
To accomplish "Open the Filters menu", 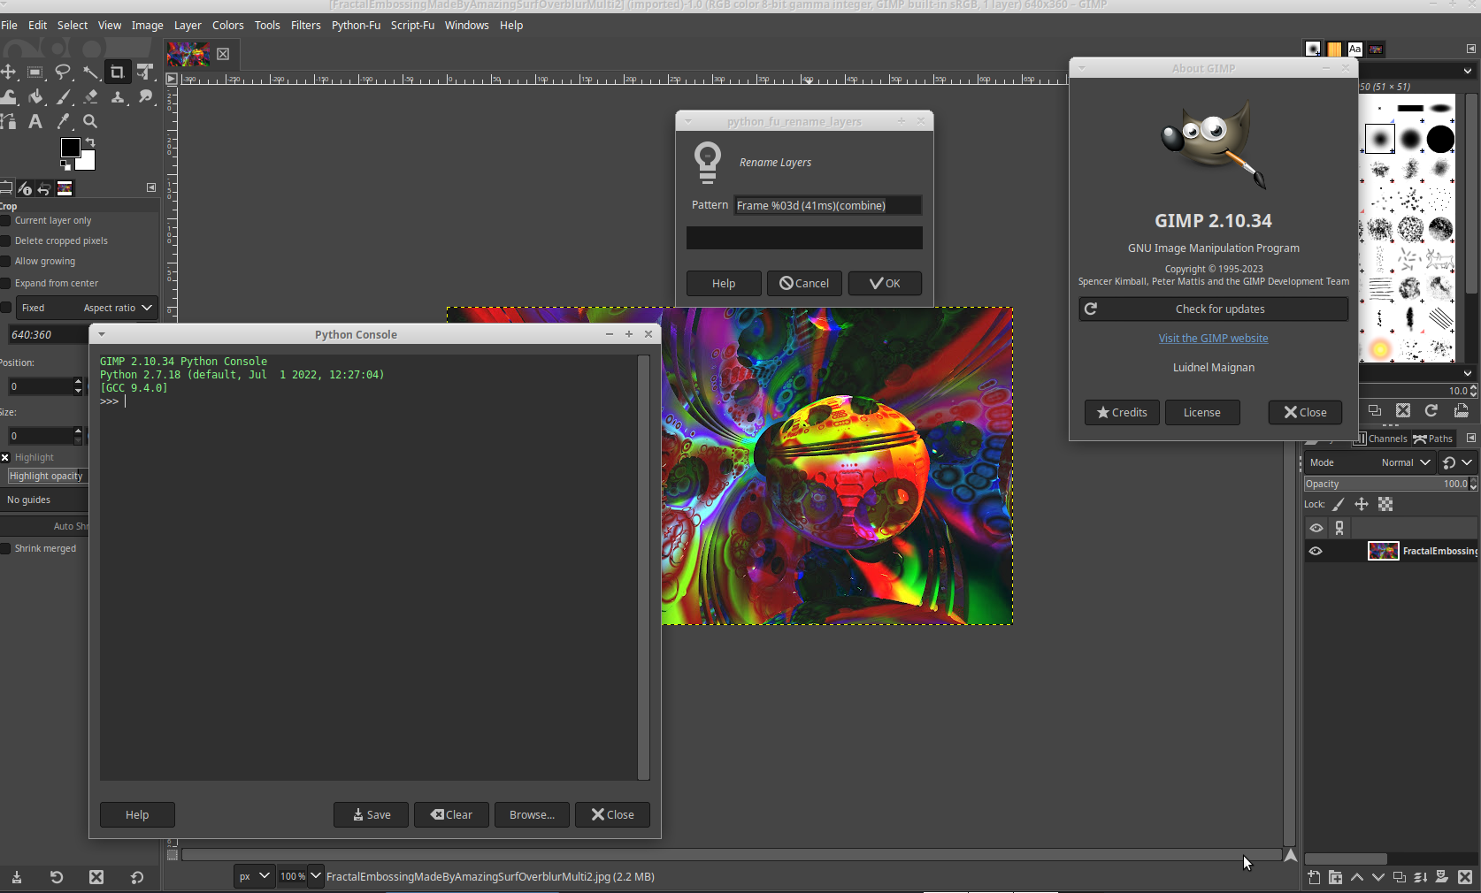I will click(305, 26).
